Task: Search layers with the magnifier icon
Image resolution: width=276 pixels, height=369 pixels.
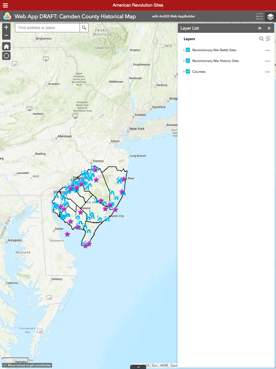Action: (x=261, y=39)
